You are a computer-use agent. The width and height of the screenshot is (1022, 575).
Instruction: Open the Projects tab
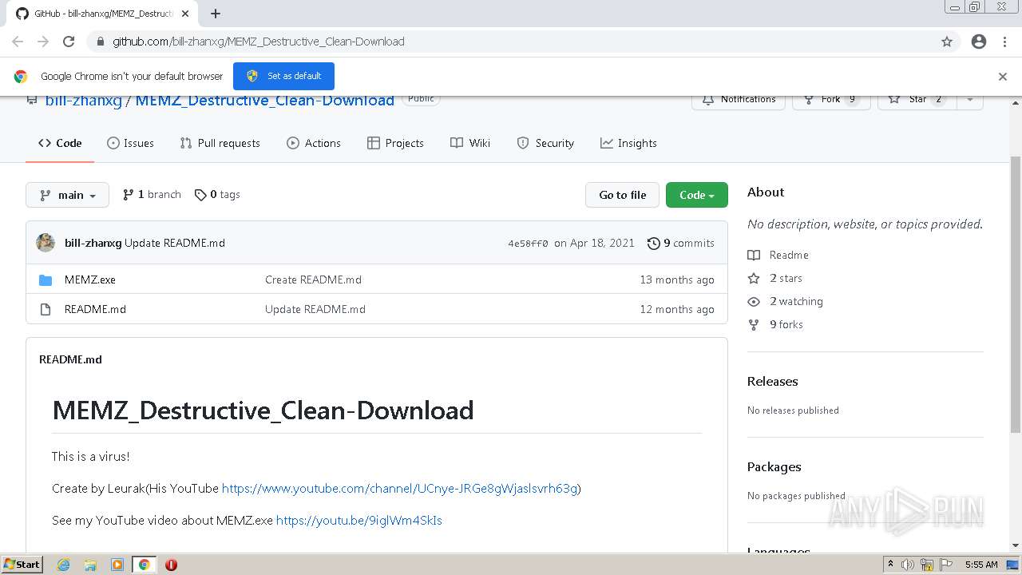point(395,144)
